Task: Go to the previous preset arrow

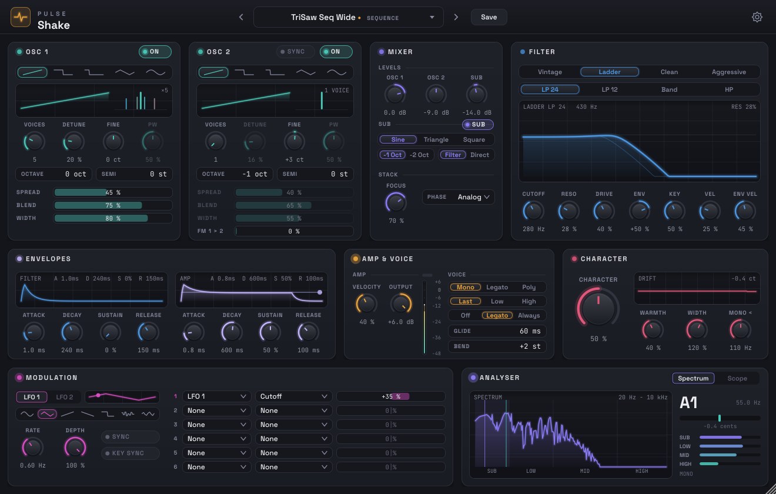Action: 241,17
